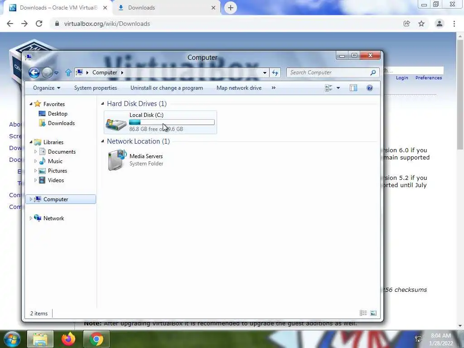Change your view icon button
The image size is (464, 348).
pyautogui.click(x=329, y=88)
